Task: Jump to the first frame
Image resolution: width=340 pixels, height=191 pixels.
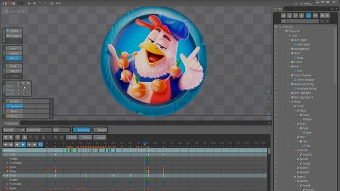Action: coord(5,144)
